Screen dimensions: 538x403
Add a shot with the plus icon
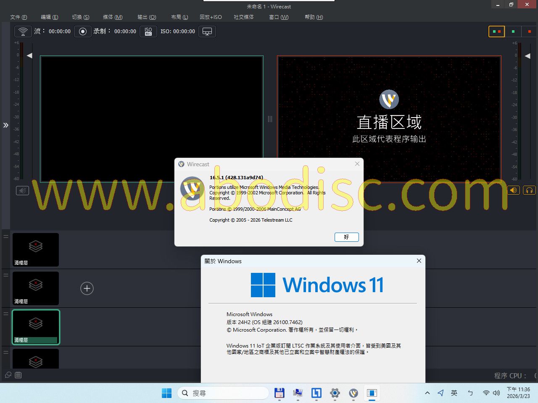[87, 288]
